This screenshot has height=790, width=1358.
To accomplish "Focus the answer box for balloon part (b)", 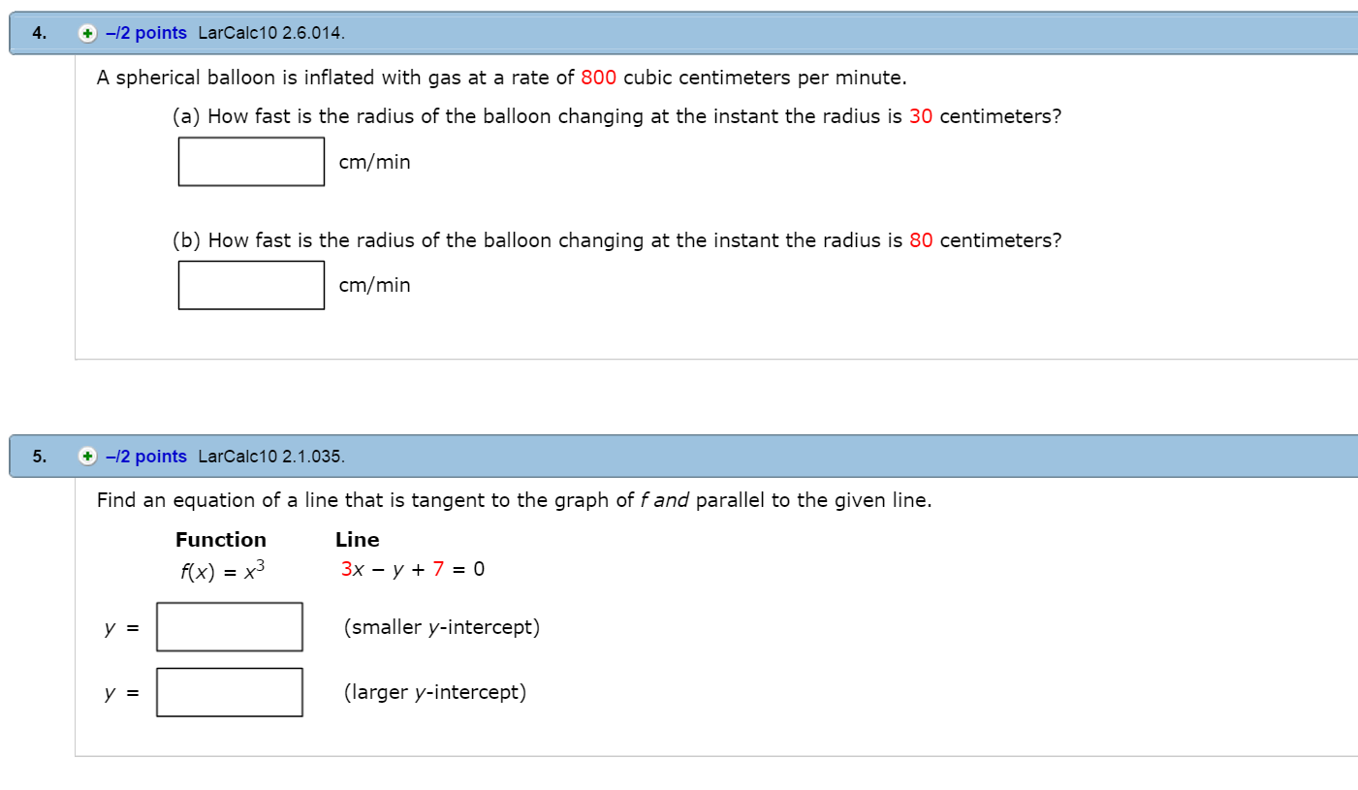I will coord(251,285).
